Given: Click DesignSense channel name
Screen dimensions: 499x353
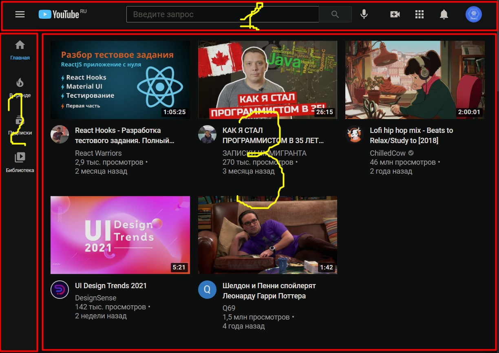Looking at the screenshot, I should (96, 298).
